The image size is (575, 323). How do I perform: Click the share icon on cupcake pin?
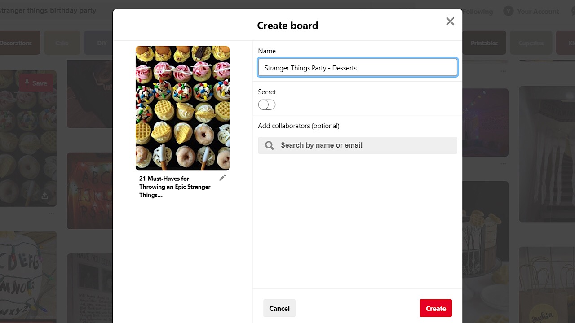44,196
